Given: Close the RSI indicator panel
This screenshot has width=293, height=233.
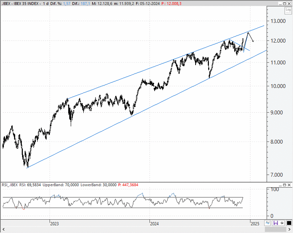Looking at the screenshot, I should [289, 185].
